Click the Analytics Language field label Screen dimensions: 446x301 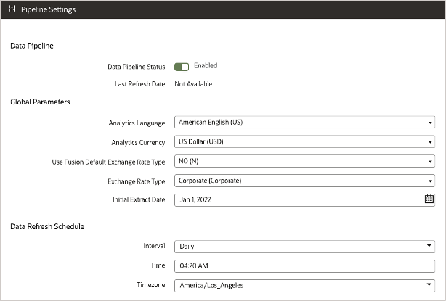pos(137,123)
